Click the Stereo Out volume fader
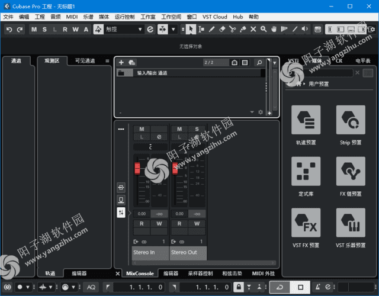Screen dimensions: 379x296 click(175, 168)
